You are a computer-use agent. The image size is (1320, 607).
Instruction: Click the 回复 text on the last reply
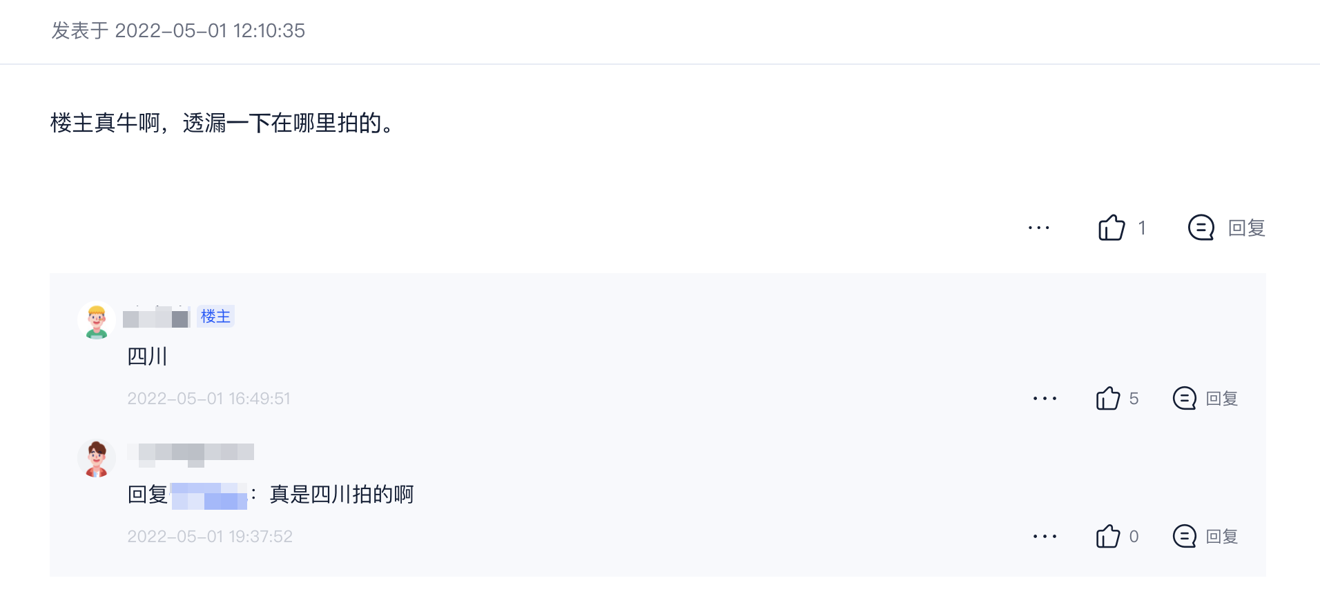(1221, 537)
